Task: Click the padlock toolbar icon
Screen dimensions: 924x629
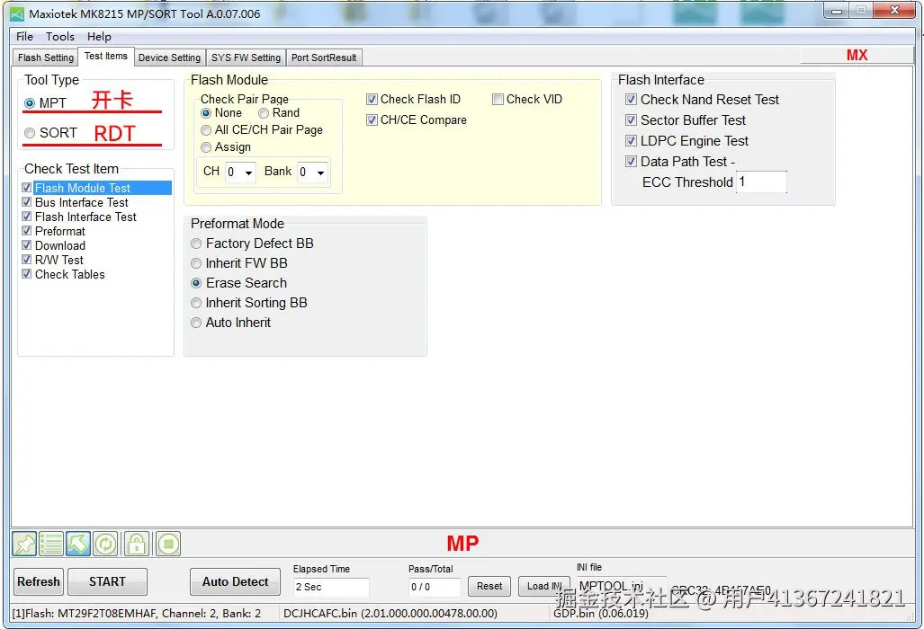Action: click(x=137, y=544)
